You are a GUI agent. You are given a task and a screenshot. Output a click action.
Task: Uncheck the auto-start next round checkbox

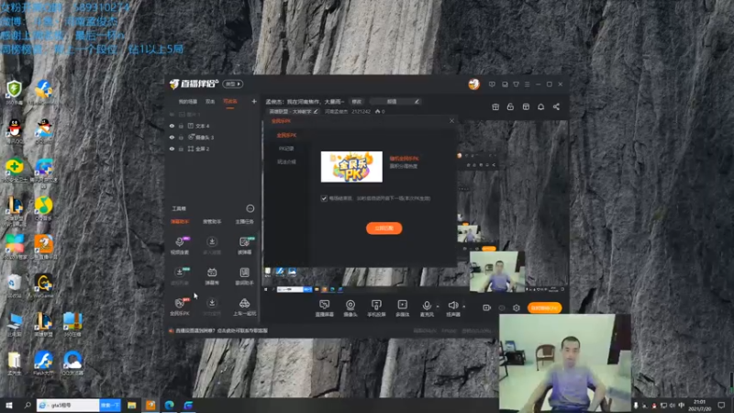[x=324, y=198]
